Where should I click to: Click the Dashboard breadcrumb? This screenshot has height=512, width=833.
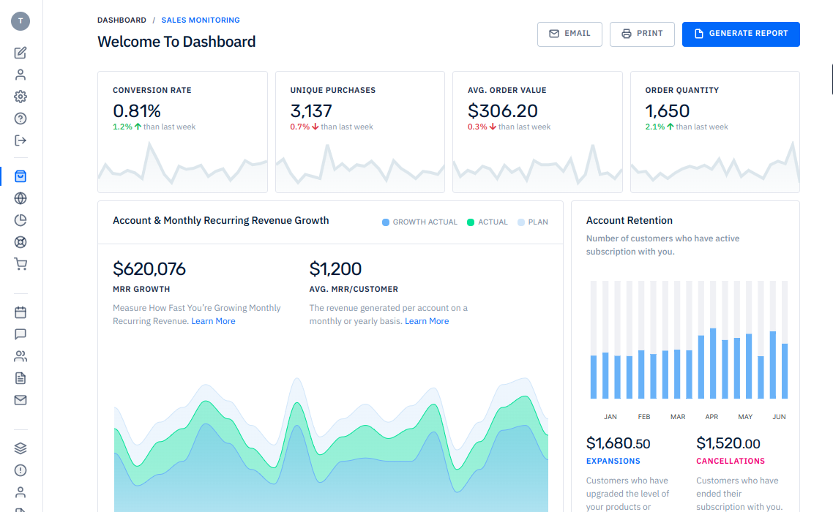pos(122,20)
